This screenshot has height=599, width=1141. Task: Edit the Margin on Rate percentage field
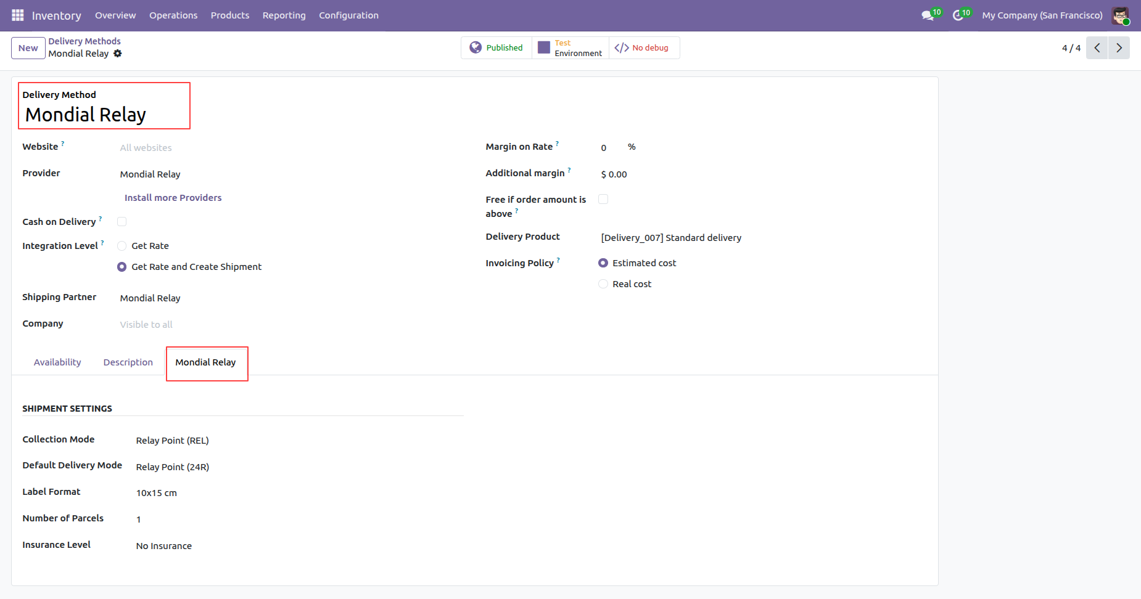[611, 148]
